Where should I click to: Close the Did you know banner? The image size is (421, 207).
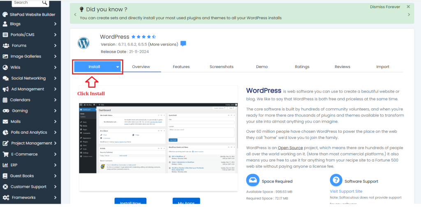[x=408, y=7]
